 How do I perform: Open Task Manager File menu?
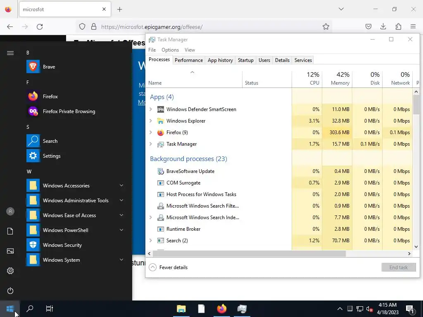pyautogui.click(x=152, y=50)
